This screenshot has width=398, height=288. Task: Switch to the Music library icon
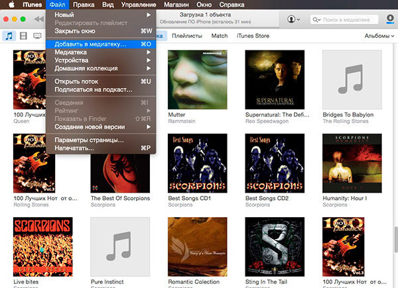coord(9,36)
